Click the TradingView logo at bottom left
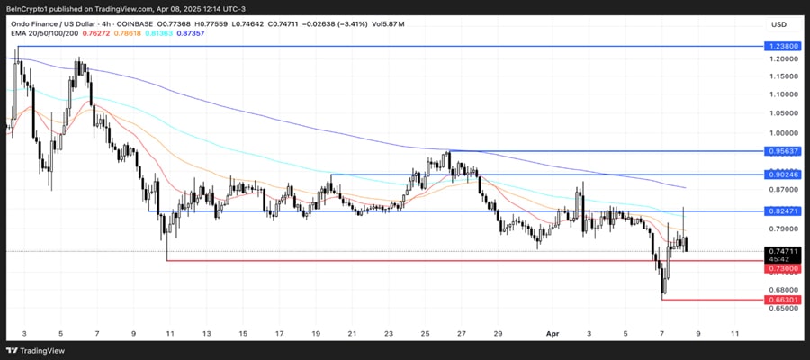The width and height of the screenshot is (810, 360). click(36, 350)
